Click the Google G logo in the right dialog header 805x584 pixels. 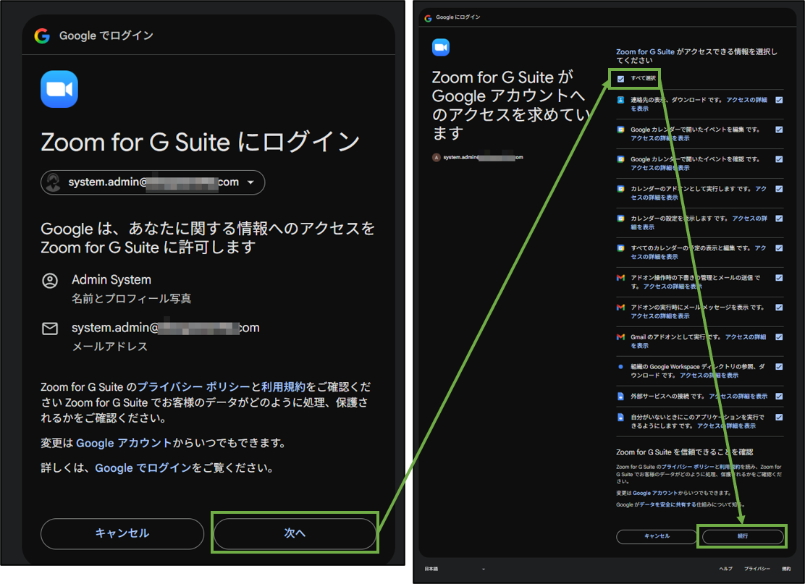[x=428, y=18]
